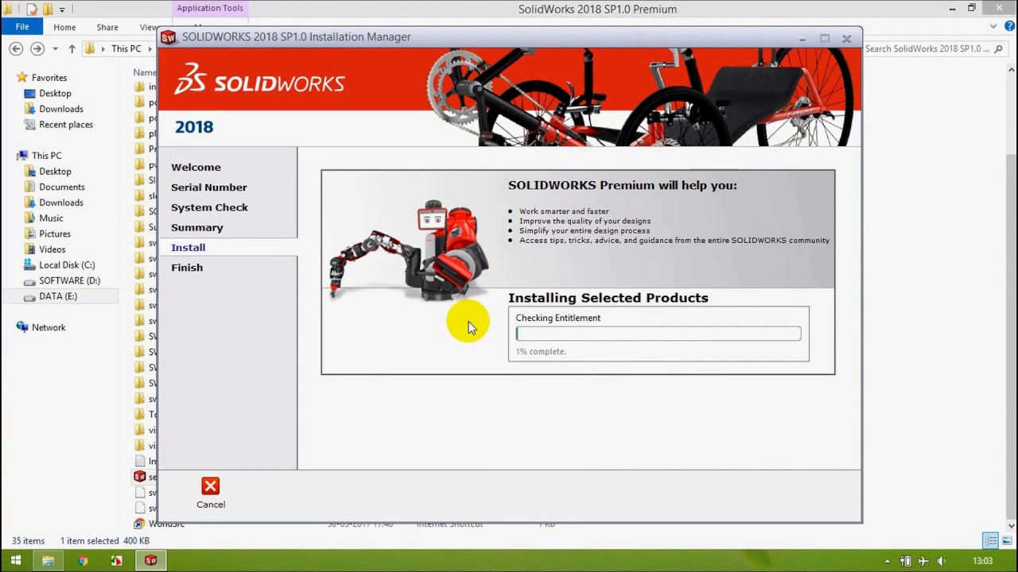The image size is (1018, 572).
Task: Select This PC in the navigation pane
Action: pos(46,156)
